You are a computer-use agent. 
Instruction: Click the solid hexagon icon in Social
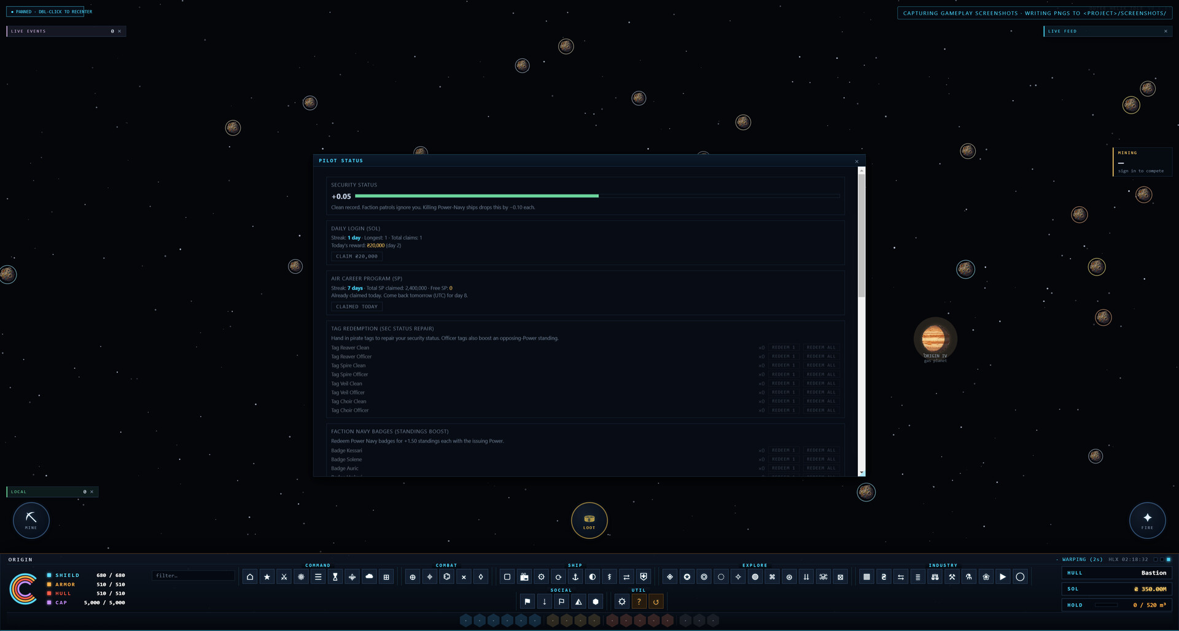pos(596,602)
